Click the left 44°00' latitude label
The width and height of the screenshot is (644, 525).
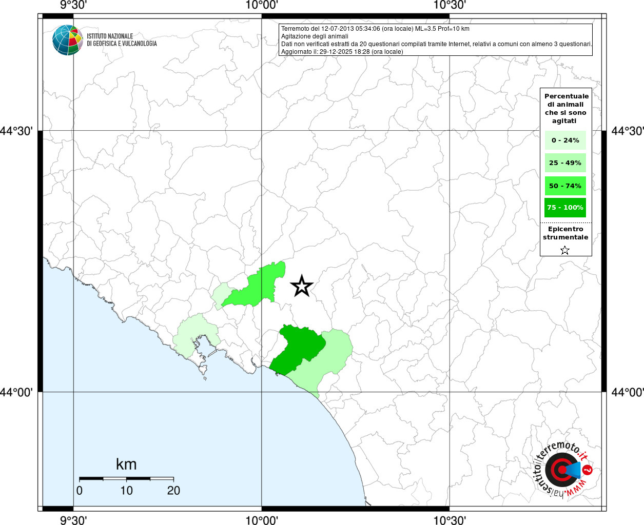[x=16, y=392]
